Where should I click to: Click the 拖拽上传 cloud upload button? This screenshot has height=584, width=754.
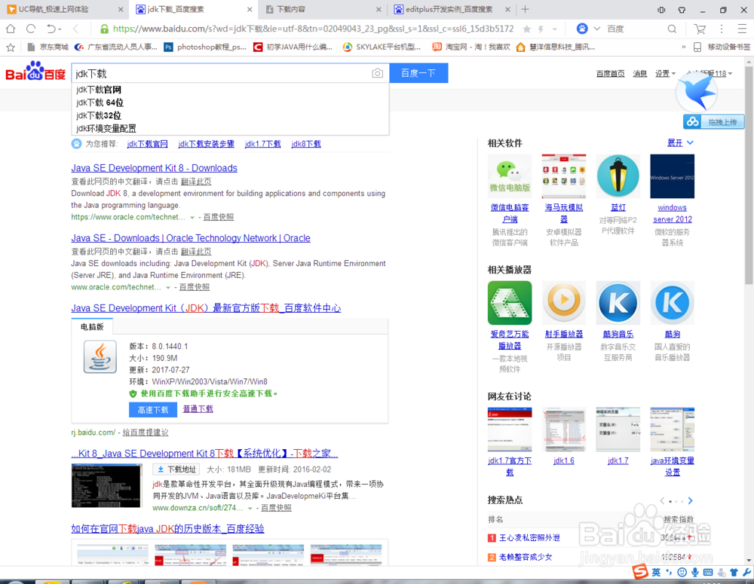pyautogui.click(x=713, y=122)
